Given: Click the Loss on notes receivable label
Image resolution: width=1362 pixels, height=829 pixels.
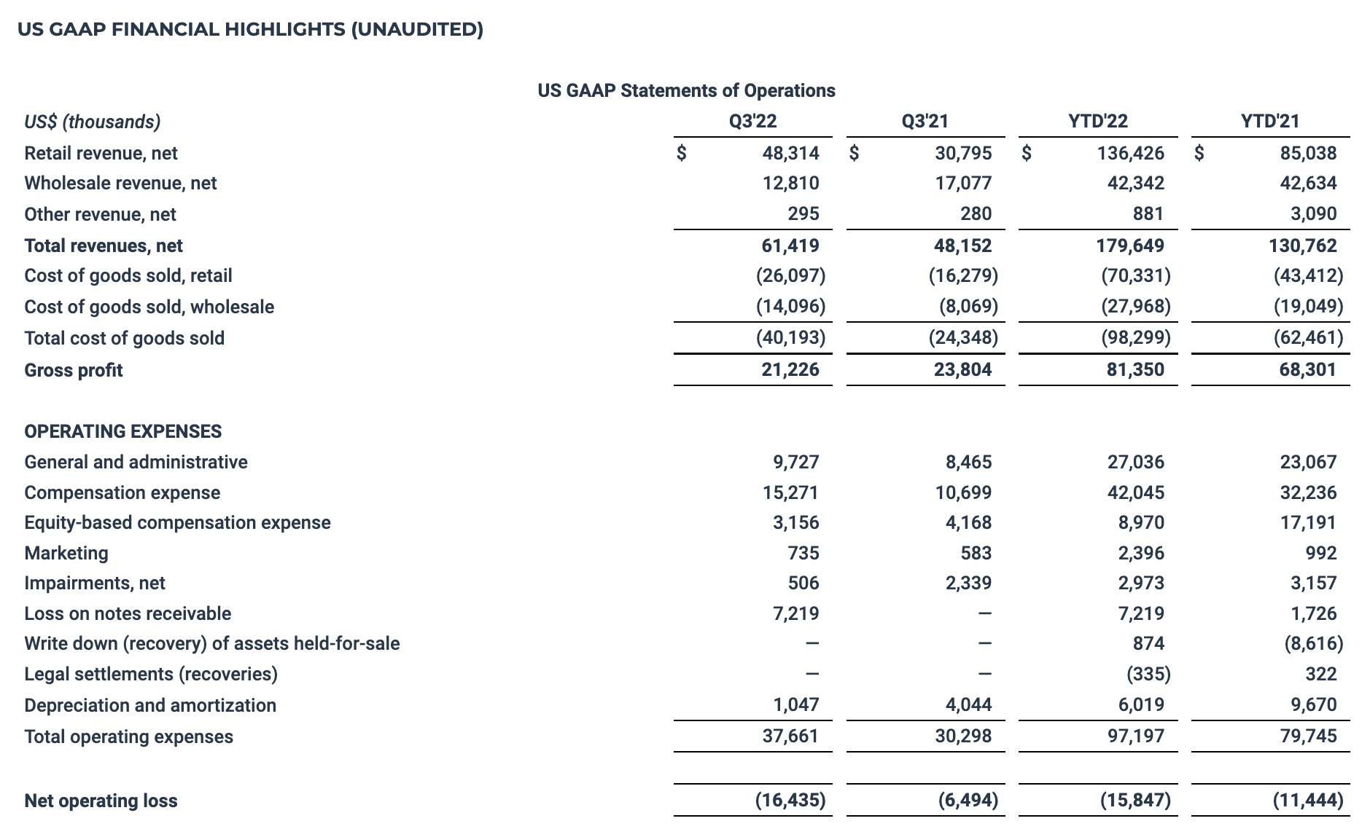Looking at the screenshot, I should [128, 613].
